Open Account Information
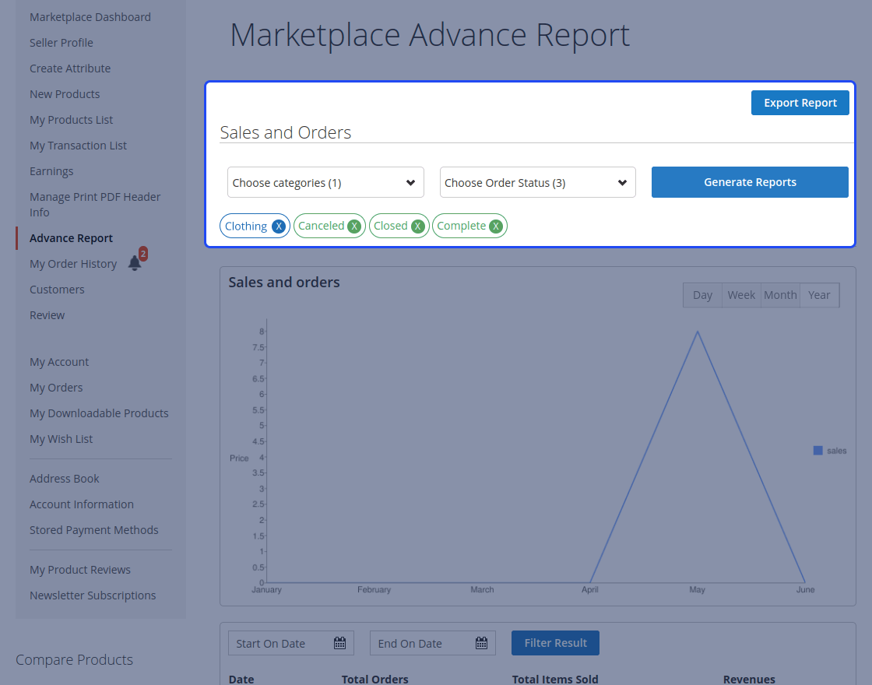The width and height of the screenshot is (872, 685). coord(82,504)
